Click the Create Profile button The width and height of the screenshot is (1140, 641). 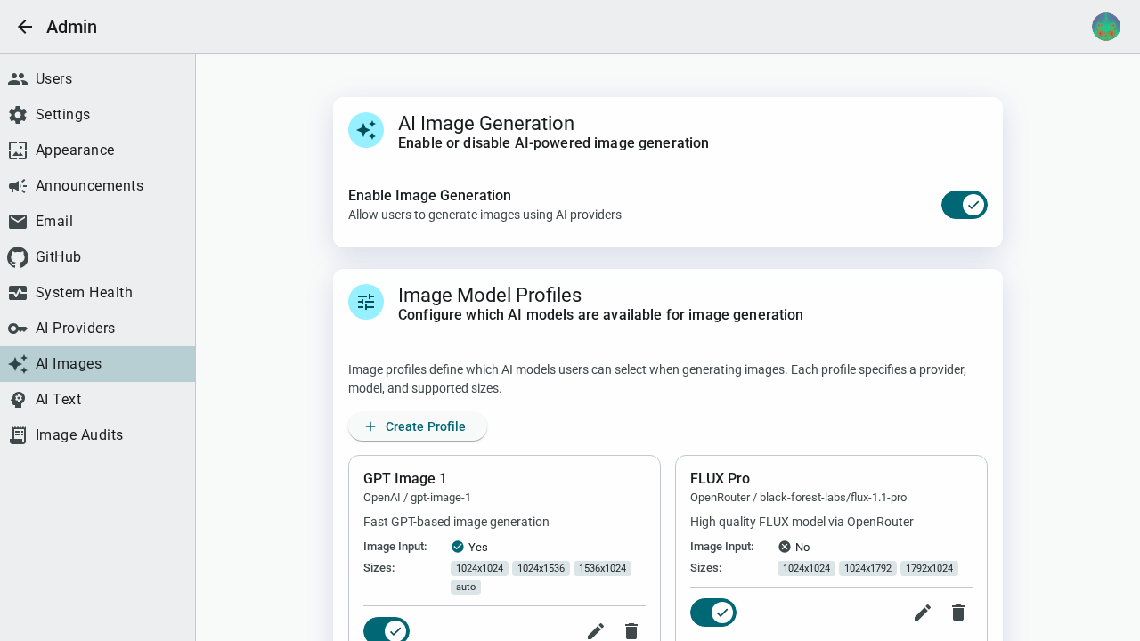(418, 426)
